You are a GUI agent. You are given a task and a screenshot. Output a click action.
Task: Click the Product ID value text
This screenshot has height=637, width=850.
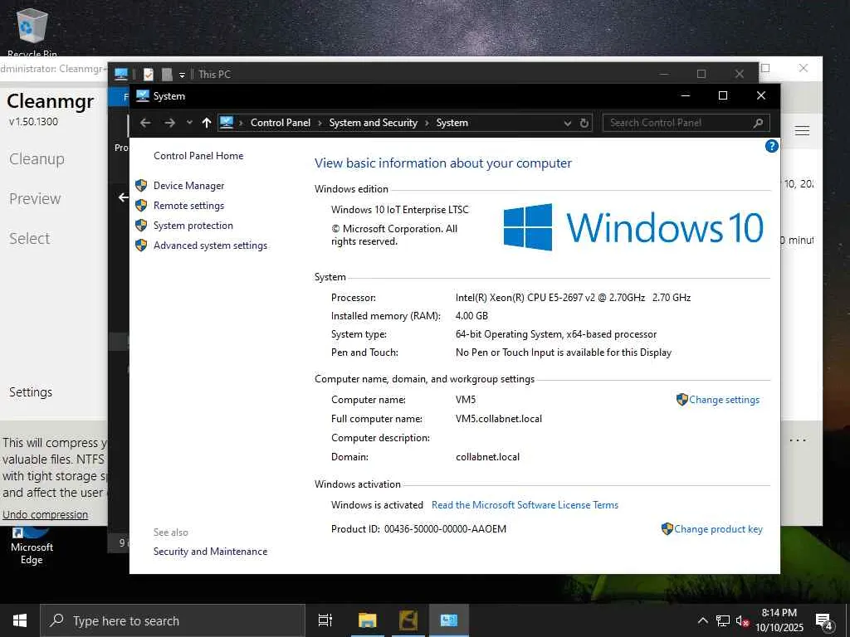[x=445, y=529]
